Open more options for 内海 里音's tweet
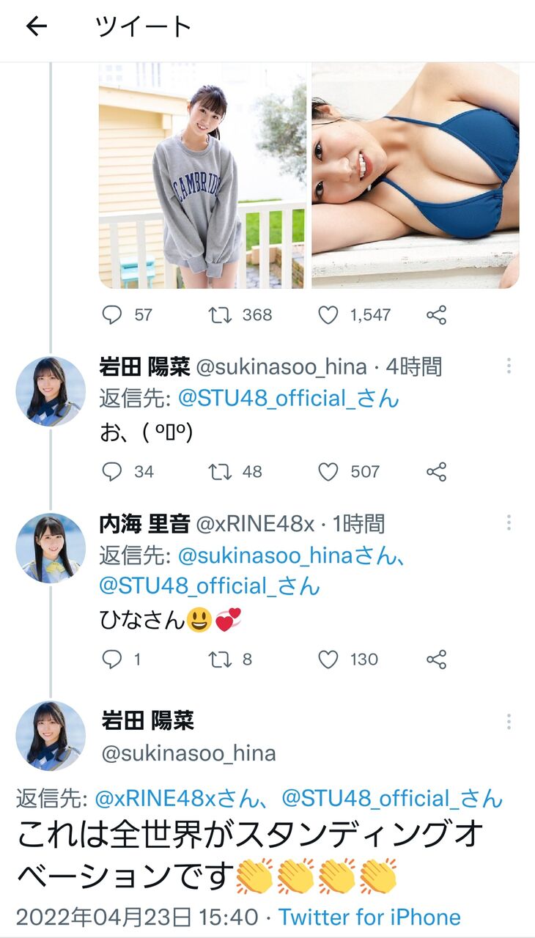The width and height of the screenshot is (535, 938). [x=509, y=523]
